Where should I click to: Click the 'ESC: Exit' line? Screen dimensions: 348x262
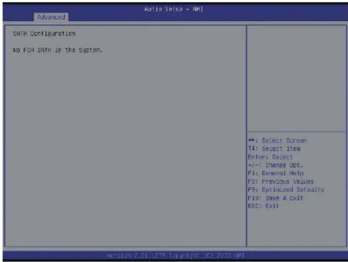coord(263,206)
